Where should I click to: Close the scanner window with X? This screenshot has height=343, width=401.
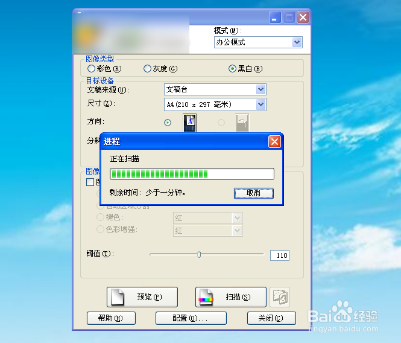(x=303, y=17)
